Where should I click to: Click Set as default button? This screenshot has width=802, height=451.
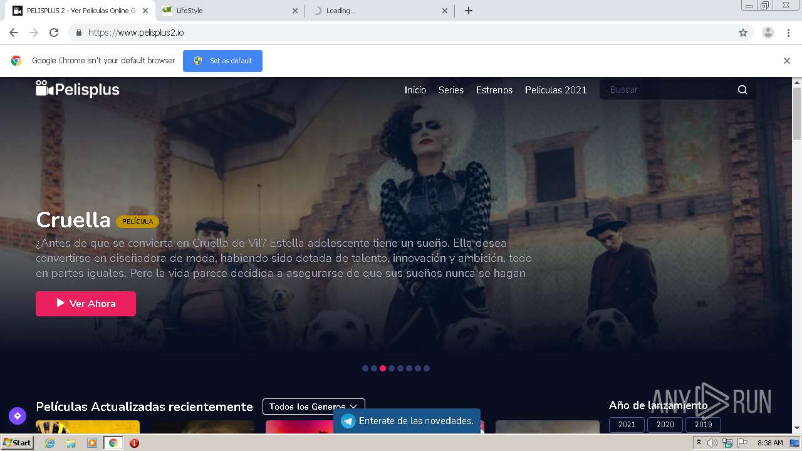click(x=222, y=61)
